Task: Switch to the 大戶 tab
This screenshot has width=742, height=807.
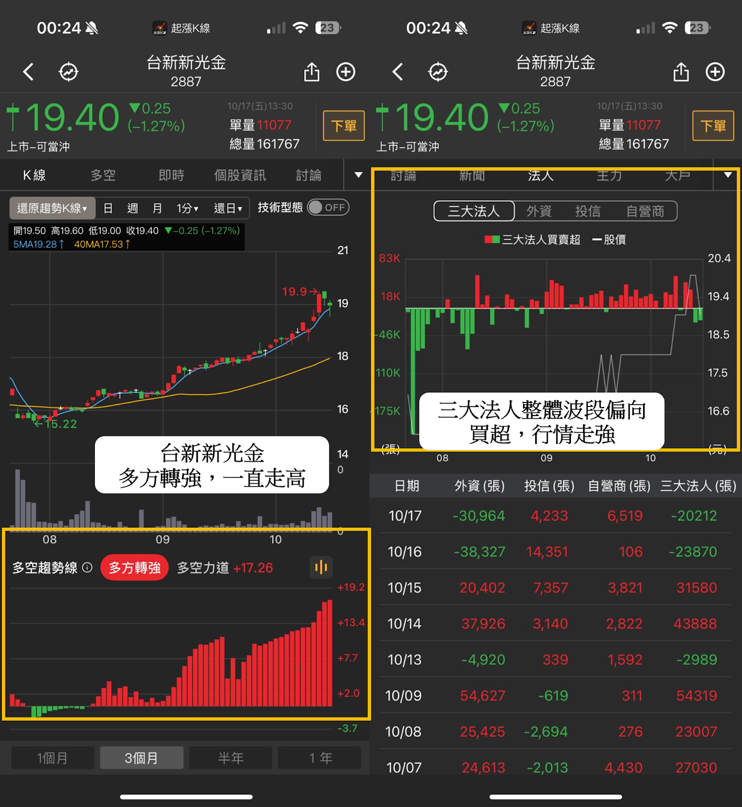Action: point(678,176)
